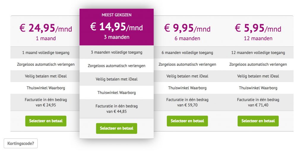The width and height of the screenshot is (304, 154).
Task: Select the purple € 14,95/mnd header
Action: pyautogui.click(x=116, y=27)
